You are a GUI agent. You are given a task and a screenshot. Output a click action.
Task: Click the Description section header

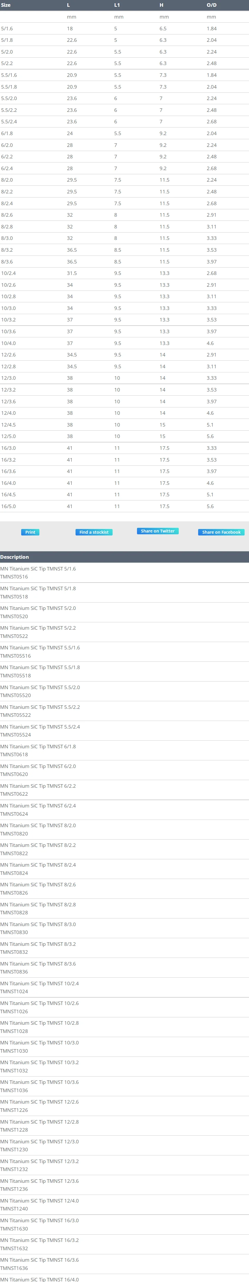[14, 557]
